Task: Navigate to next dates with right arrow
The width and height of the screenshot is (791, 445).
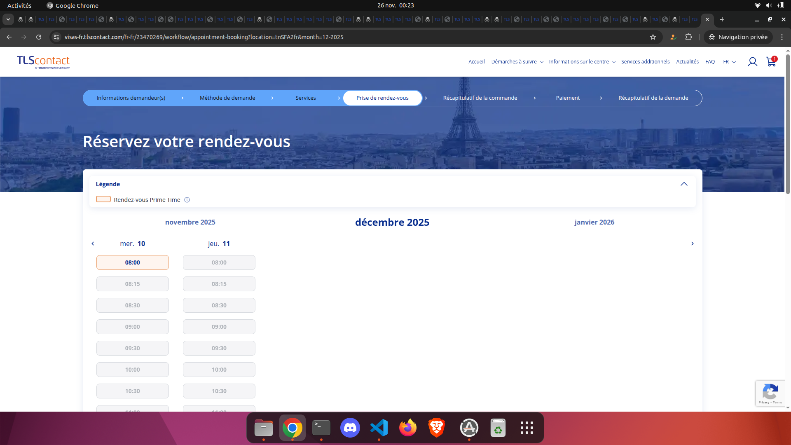Action: pyautogui.click(x=692, y=244)
